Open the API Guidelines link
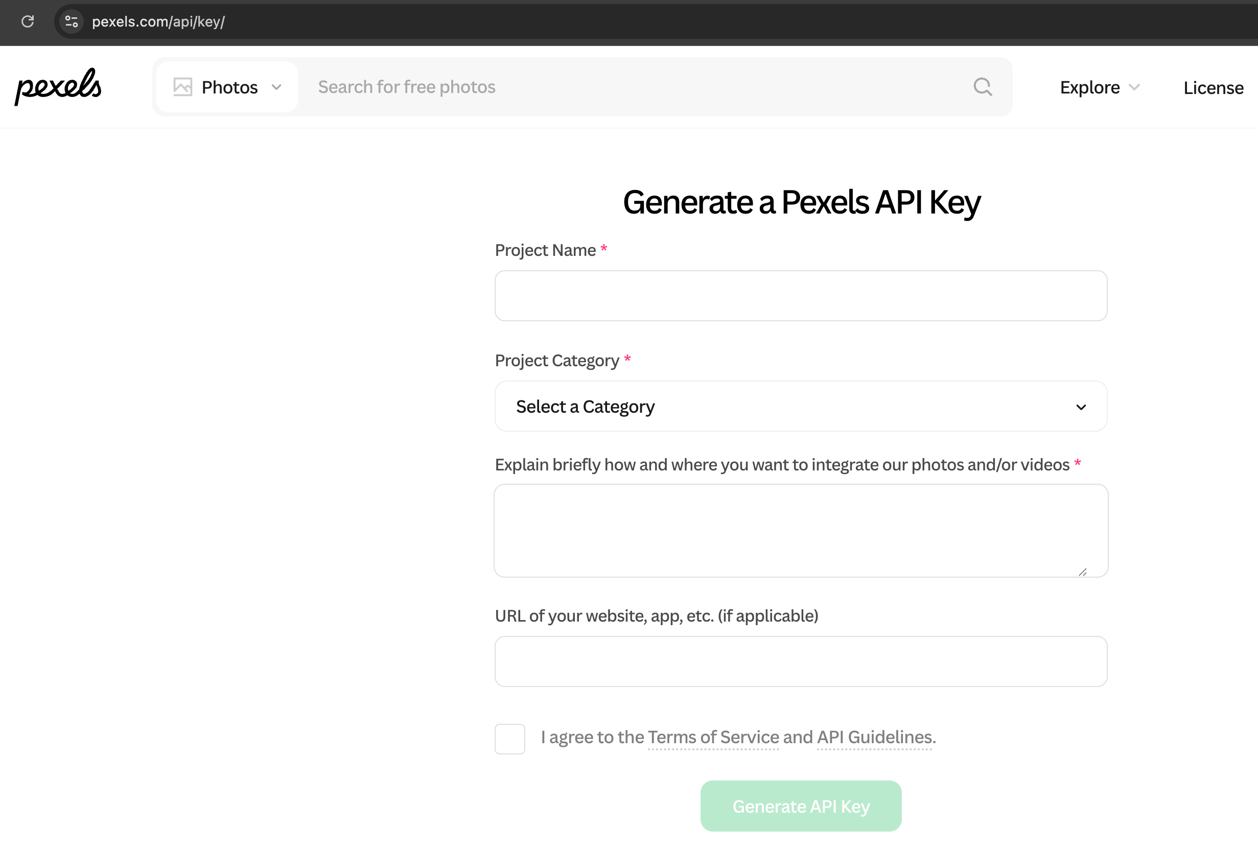Image resolution: width=1258 pixels, height=853 pixels. tap(874, 737)
